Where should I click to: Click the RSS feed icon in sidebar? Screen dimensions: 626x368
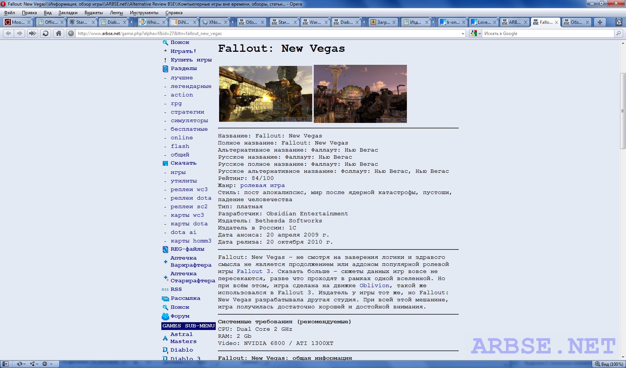[x=165, y=289]
